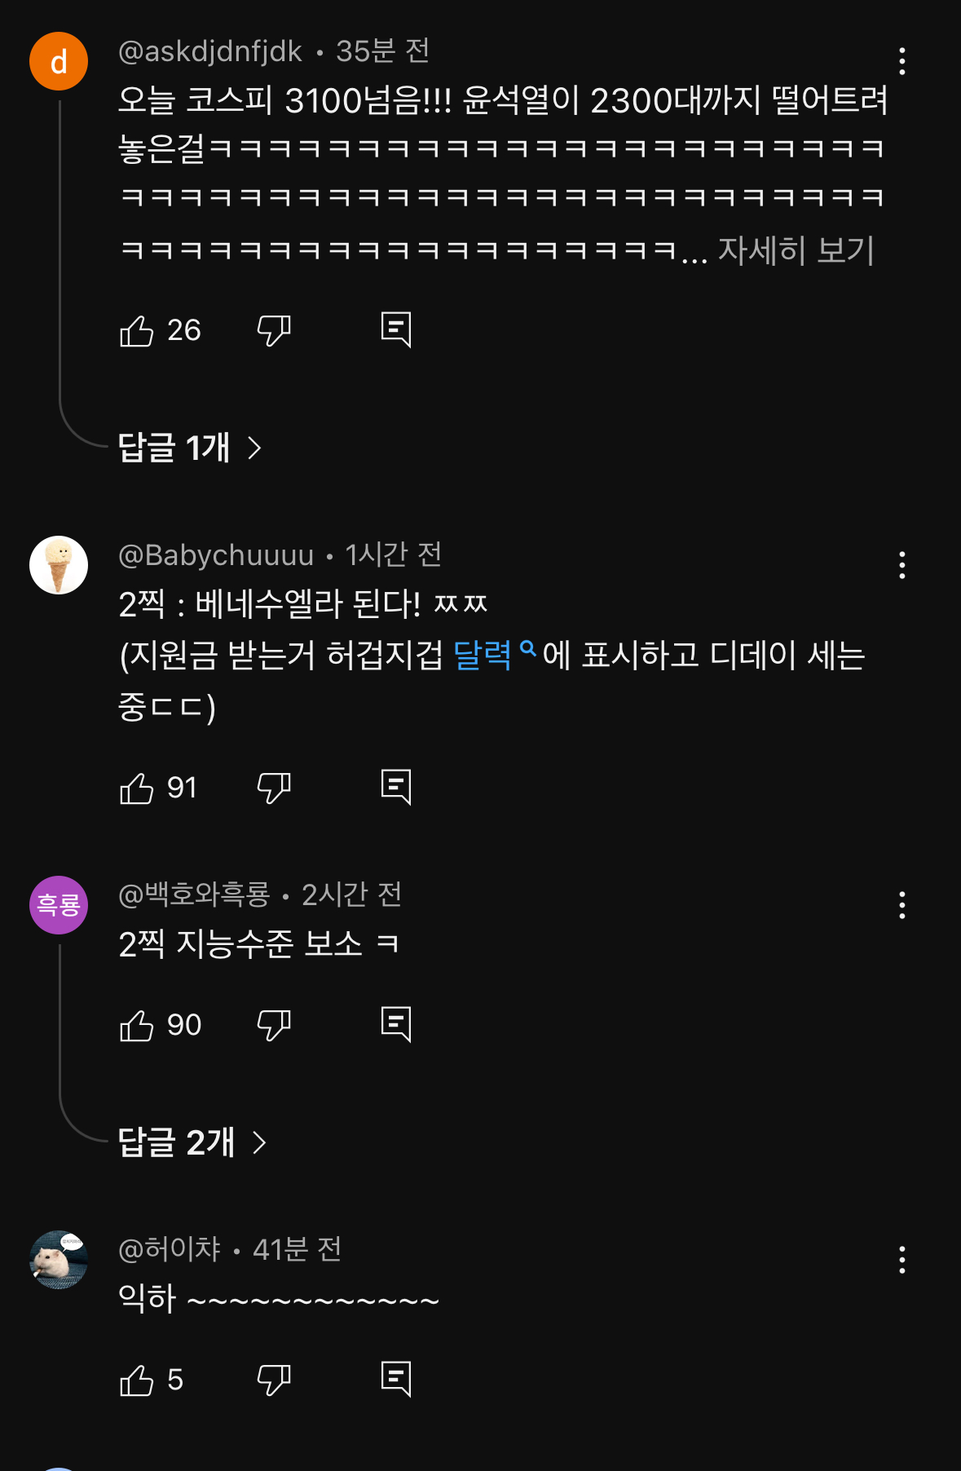Reply to the @Babychuuuu comment
Screen dimensions: 961x1471
pos(396,788)
